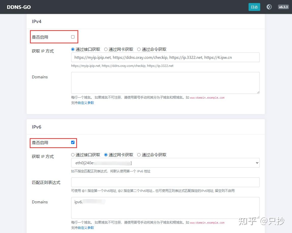Click the www.domain.example.com example in IPv4 hint
Viewport: 292px width, 233px height.
point(207,97)
